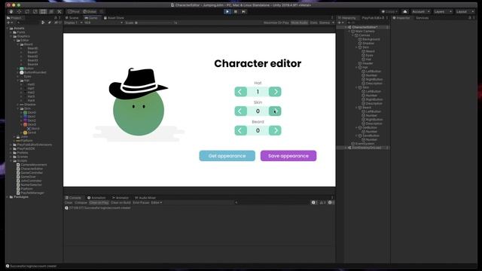
Task: Pause the running game
Action: [x=236, y=12]
